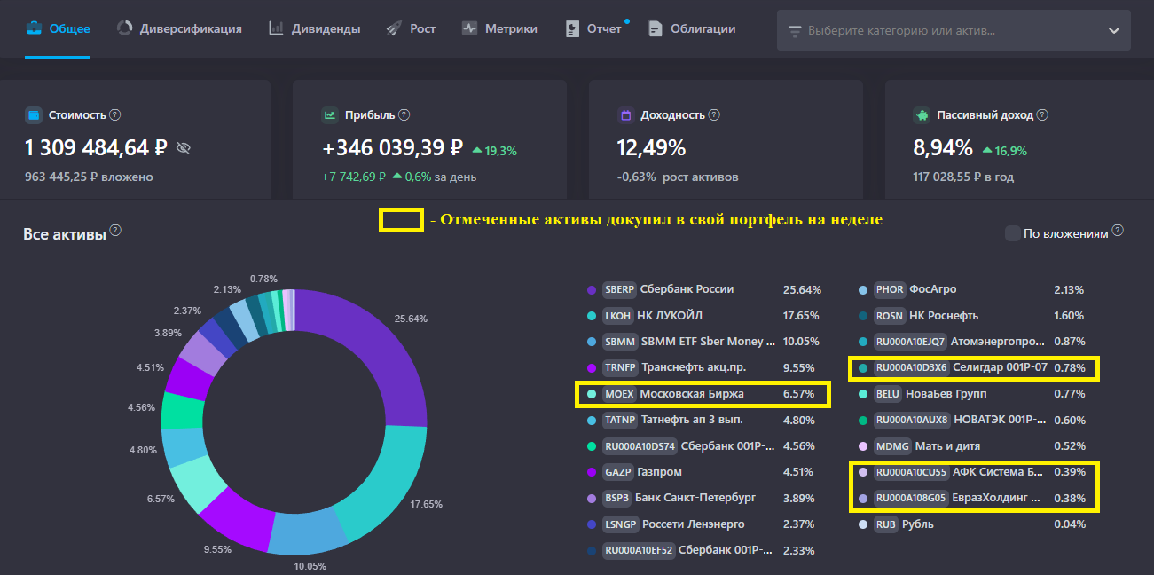Click the help icon near Пассивный доход
The height and width of the screenshot is (575, 1154).
pyautogui.click(x=1041, y=114)
